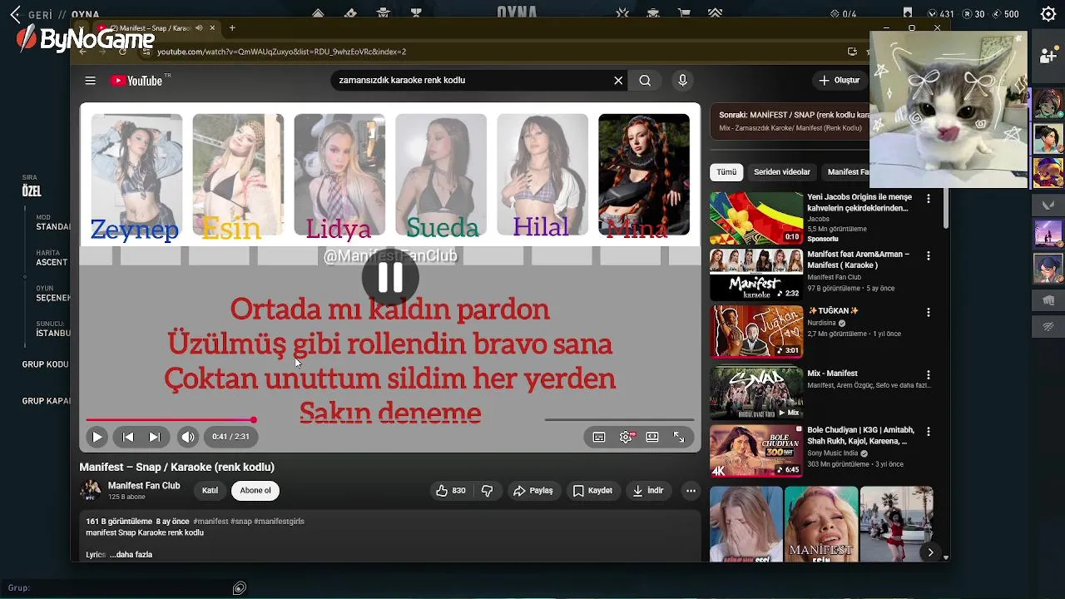Viewport: 1065px width, 599px height.
Task: Skip to the next video in playlist
Action: (x=155, y=437)
